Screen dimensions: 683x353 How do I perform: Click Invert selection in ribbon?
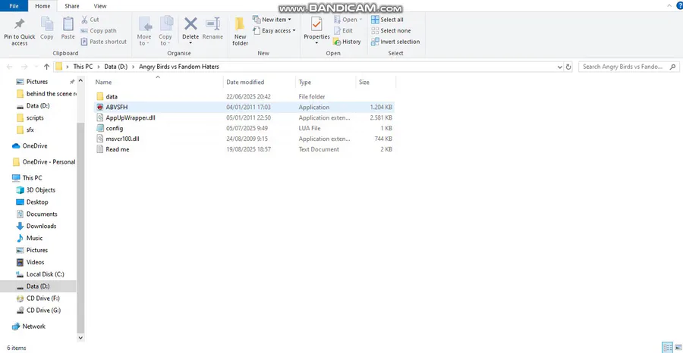(395, 42)
